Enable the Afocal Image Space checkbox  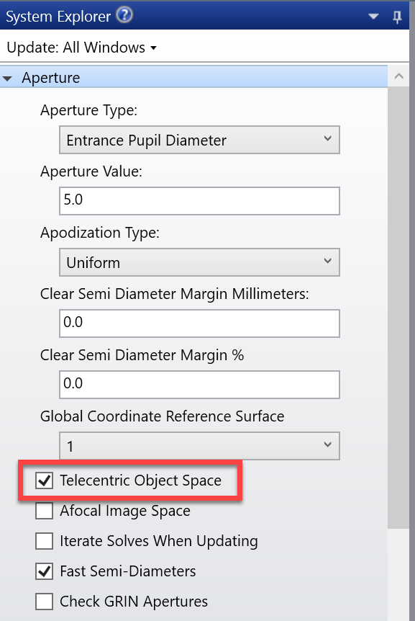pos(44,511)
